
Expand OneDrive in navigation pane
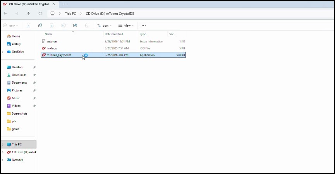point(3,52)
